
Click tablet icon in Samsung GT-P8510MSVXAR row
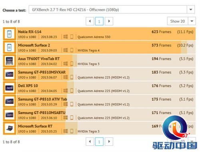pos(72,77)
